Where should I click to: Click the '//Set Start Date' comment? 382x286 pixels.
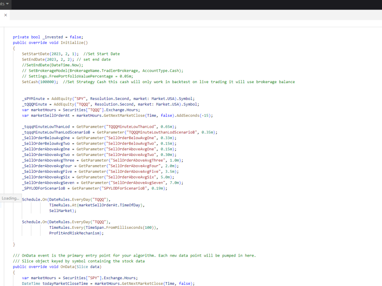pyautogui.click(x=102, y=54)
